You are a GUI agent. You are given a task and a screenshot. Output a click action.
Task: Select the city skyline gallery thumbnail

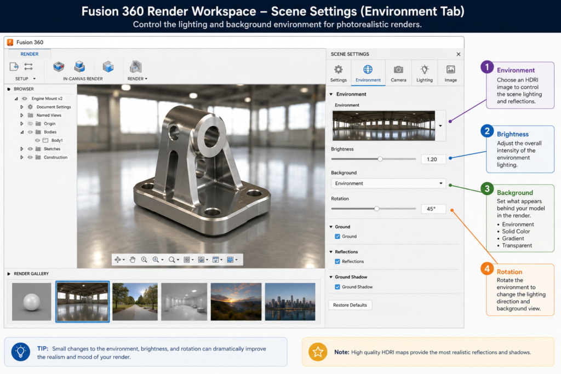[x=290, y=302]
